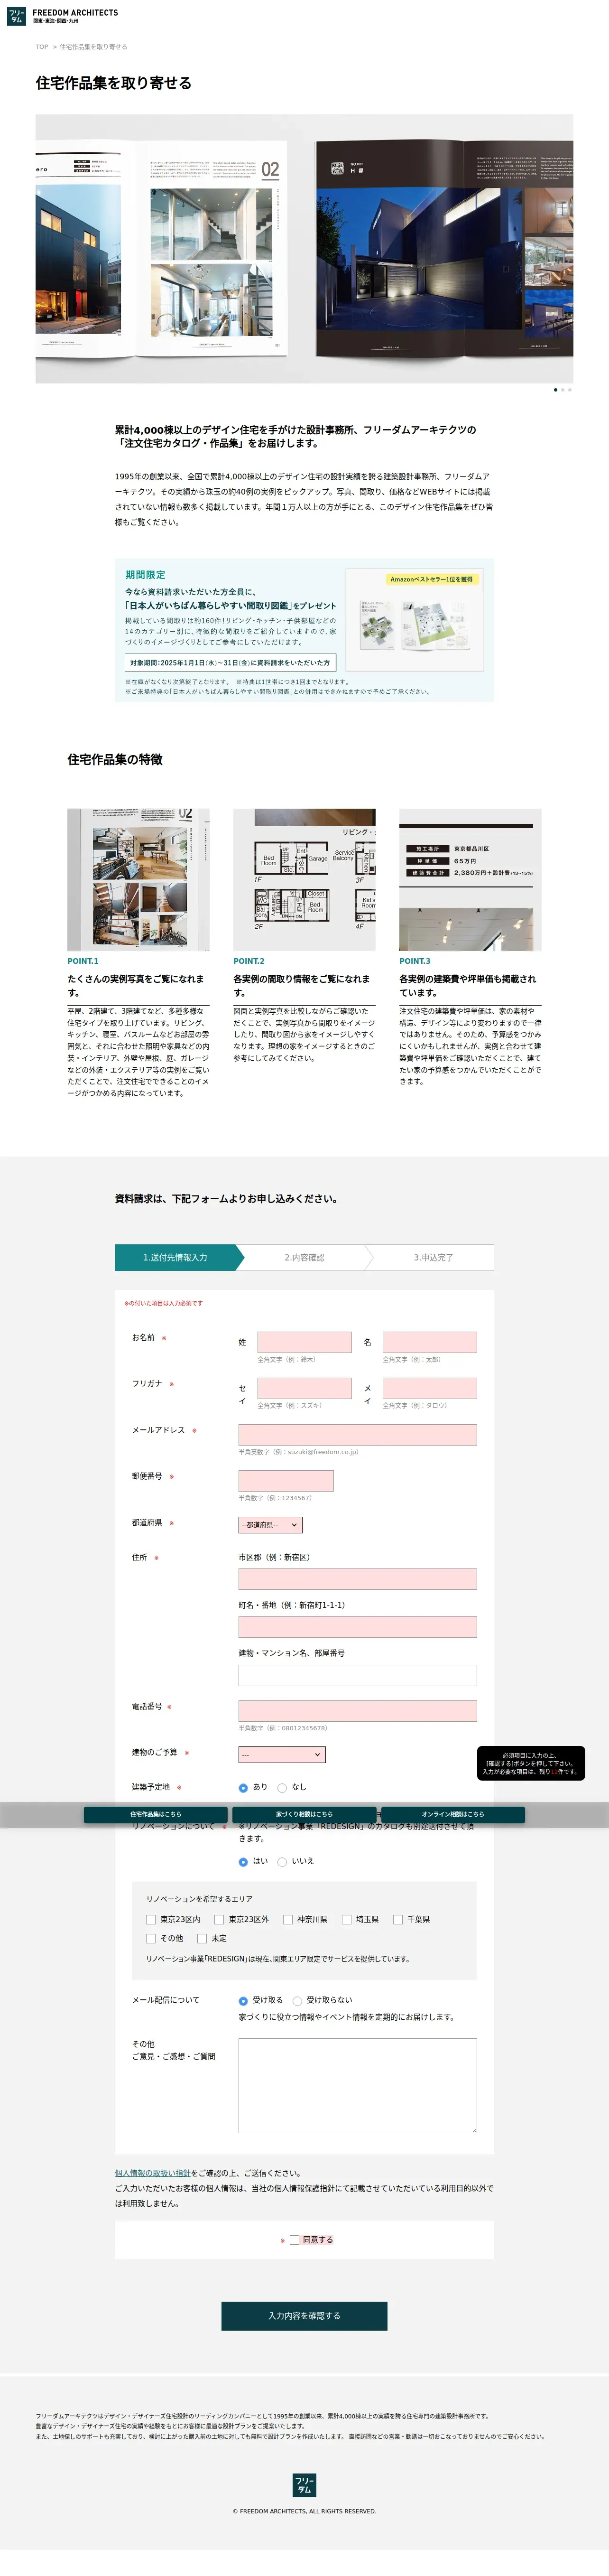Open the 建物のご予算 budget dropdown
Viewport: 609px width, 2576px height.
pyautogui.click(x=282, y=1755)
